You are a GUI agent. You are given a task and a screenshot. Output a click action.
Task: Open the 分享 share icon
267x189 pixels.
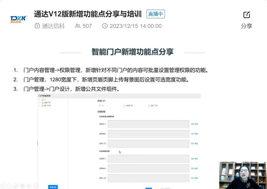coord(247,15)
